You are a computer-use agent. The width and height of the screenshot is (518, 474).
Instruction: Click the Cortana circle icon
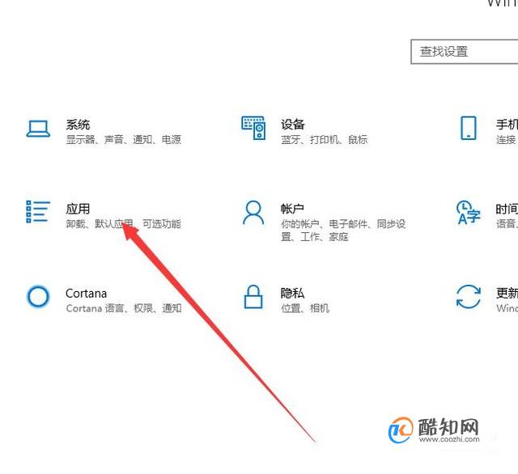click(38, 296)
